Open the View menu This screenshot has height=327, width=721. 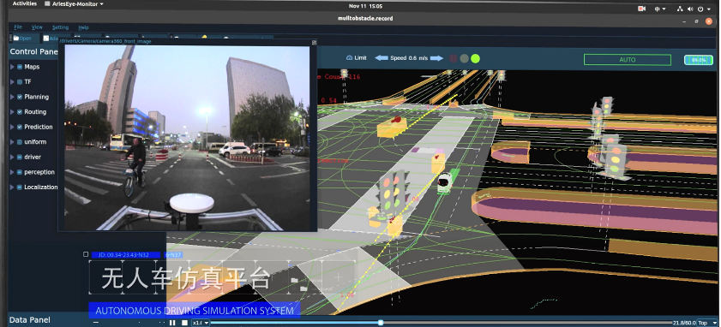[x=37, y=27]
